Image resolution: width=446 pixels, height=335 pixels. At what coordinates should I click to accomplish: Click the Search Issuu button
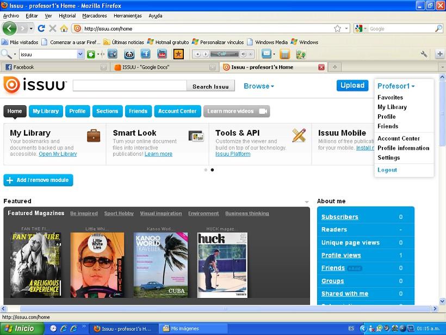pyautogui.click(x=210, y=87)
